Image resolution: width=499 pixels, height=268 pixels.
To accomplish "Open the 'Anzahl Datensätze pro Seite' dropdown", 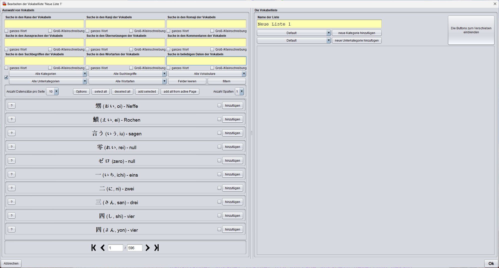I will click(x=52, y=92).
